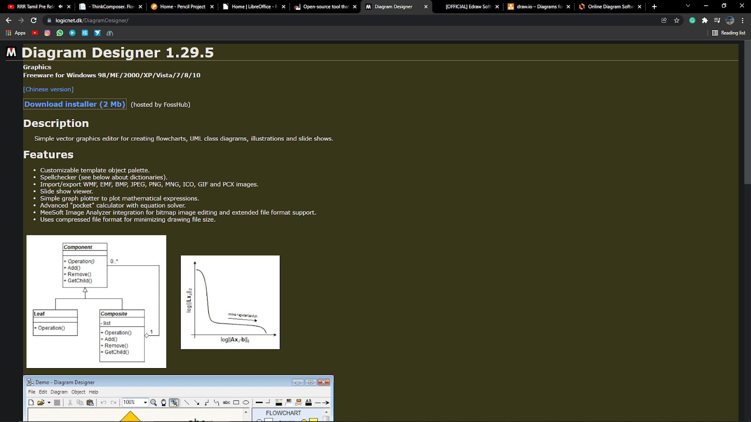This screenshot has height=422, width=751.
Task: Click the "Customizable template object palette." line
Action: click(95, 170)
